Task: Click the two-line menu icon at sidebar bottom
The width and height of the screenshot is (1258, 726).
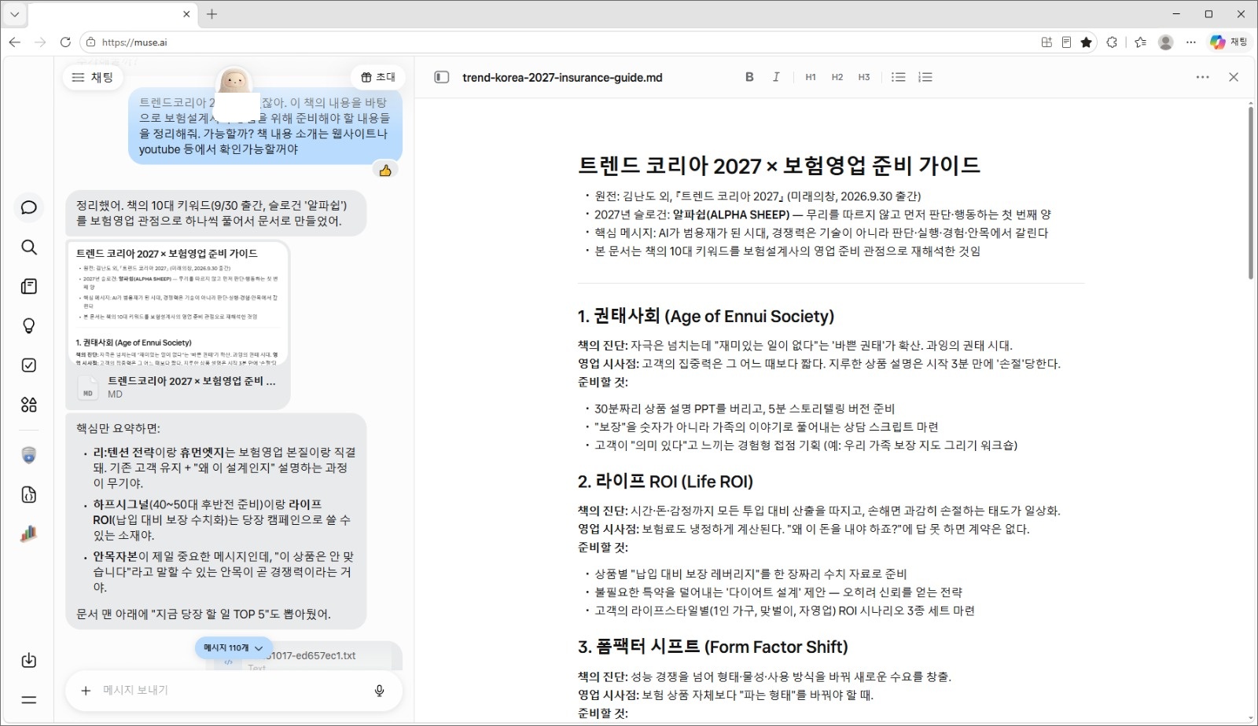Action: tap(29, 700)
